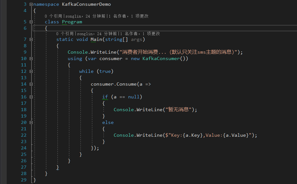Click the 'null' keyword

(x=134, y=97)
